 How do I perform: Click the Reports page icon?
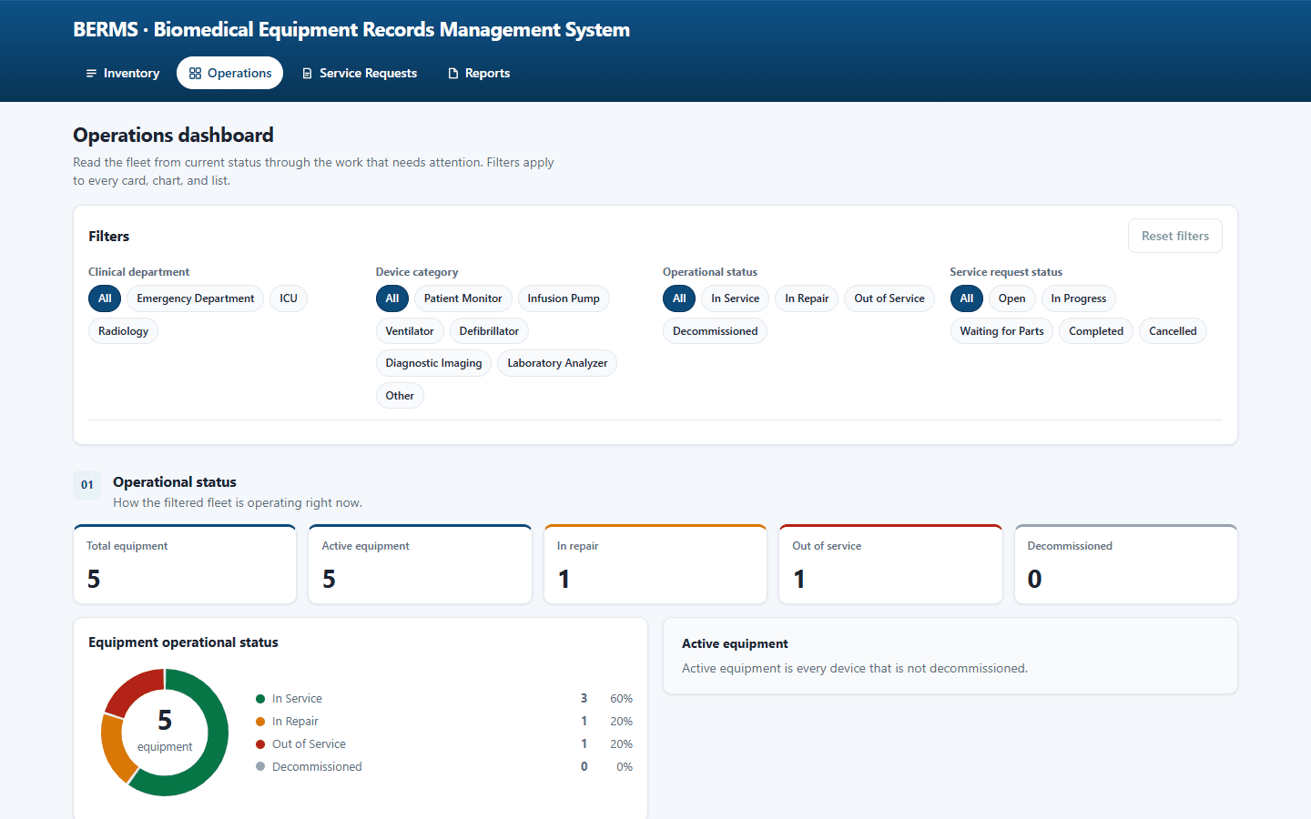click(x=452, y=74)
